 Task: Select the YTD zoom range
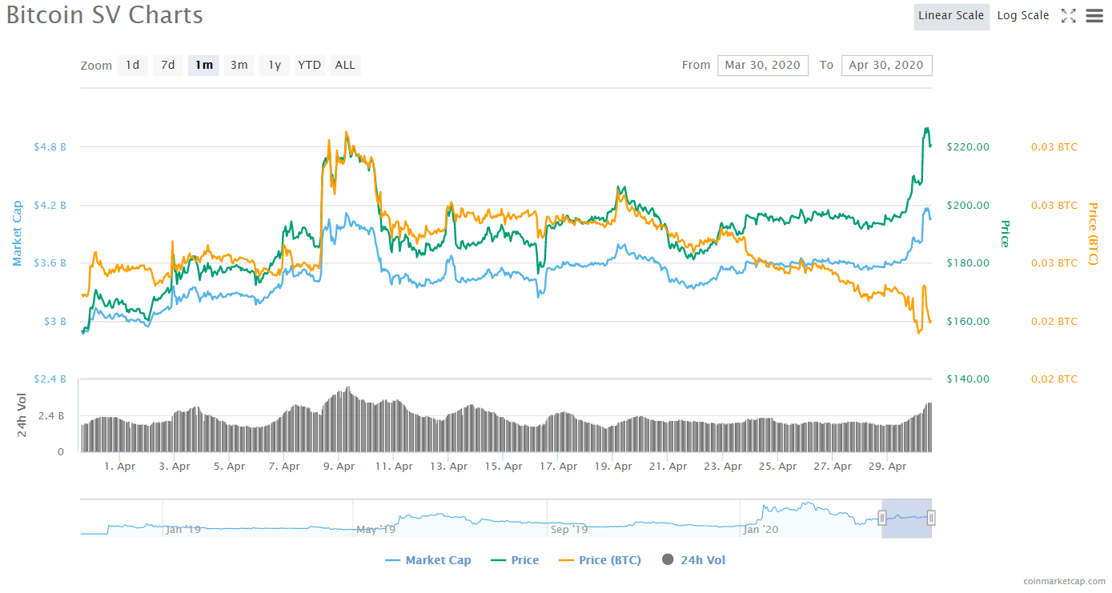point(310,65)
